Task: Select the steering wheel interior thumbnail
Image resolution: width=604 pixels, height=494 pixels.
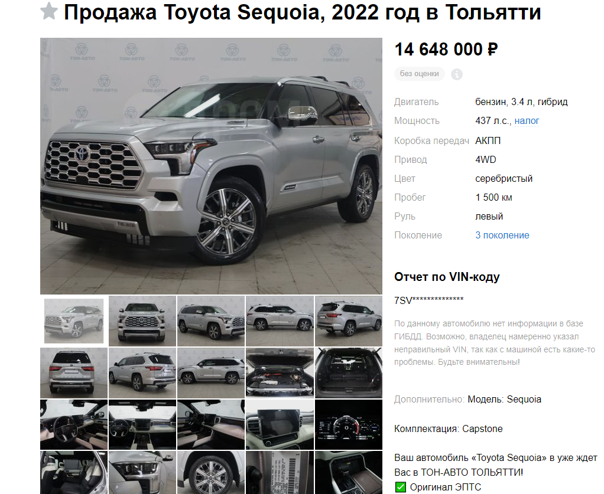Action: click(73, 424)
